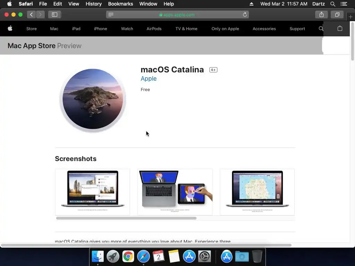
Task: Click the Safari forward navigation arrow
Action: pyautogui.click(x=40, y=15)
